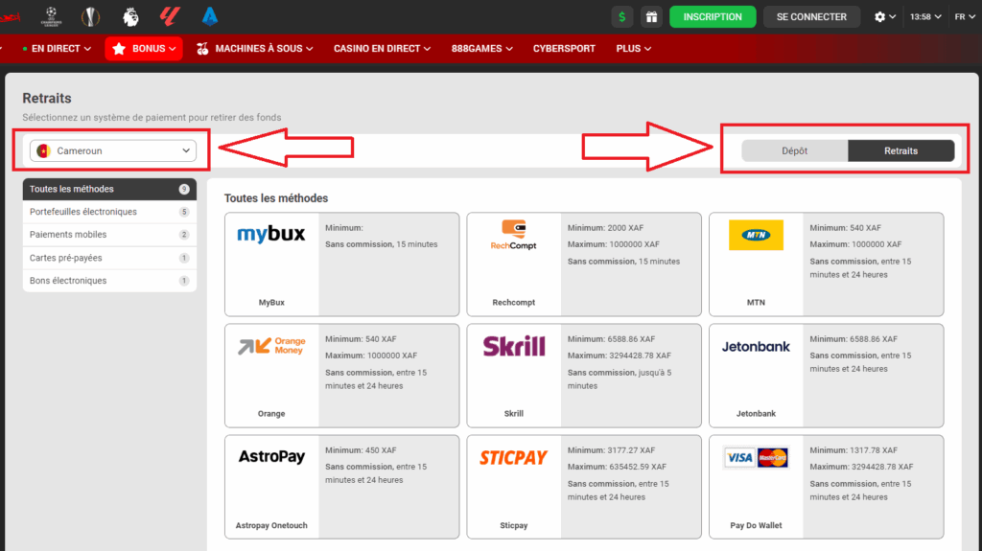
Task: Select Portefeuilles électroniques filter
Action: [109, 212]
